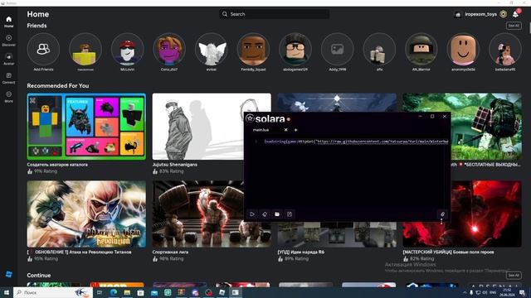Open the Attack on Titan Revolution game tile
531x298 pixels.
86,214
